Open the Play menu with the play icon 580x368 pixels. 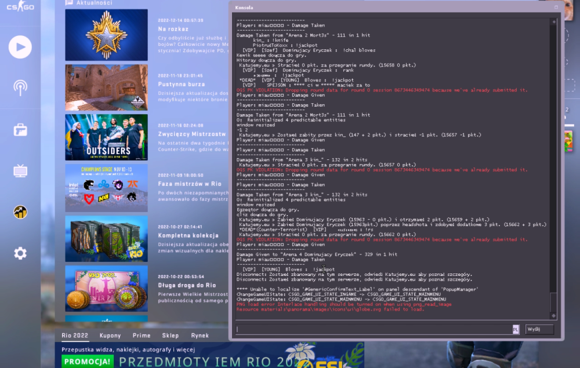[x=20, y=47]
